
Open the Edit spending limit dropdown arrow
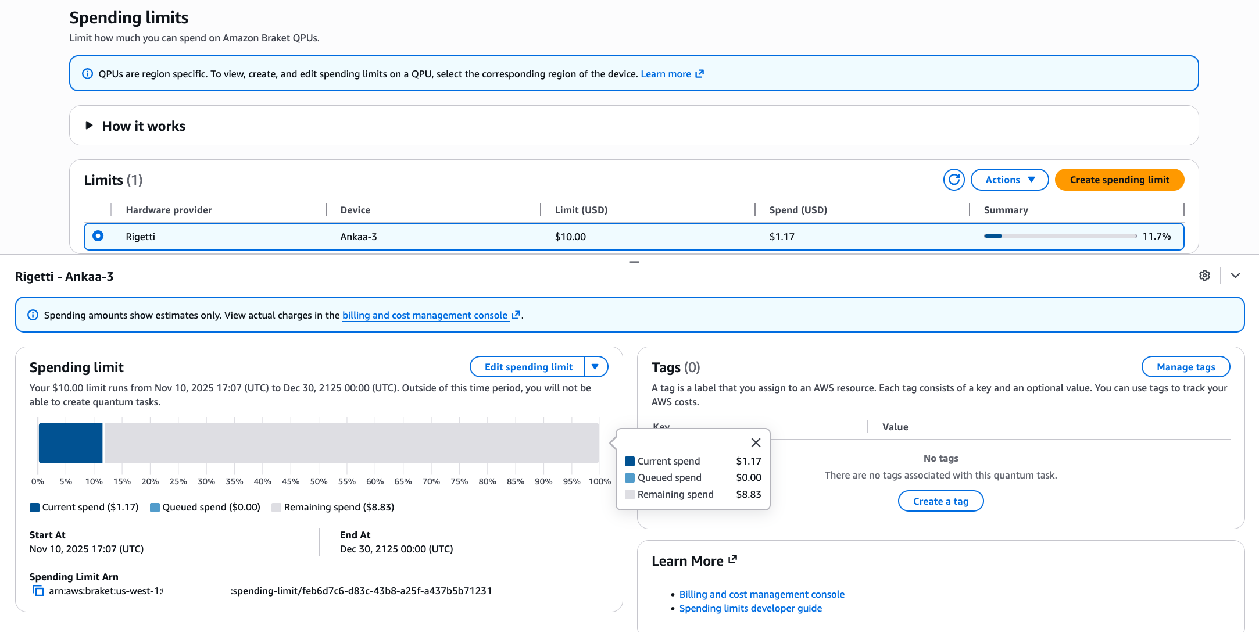tap(596, 366)
